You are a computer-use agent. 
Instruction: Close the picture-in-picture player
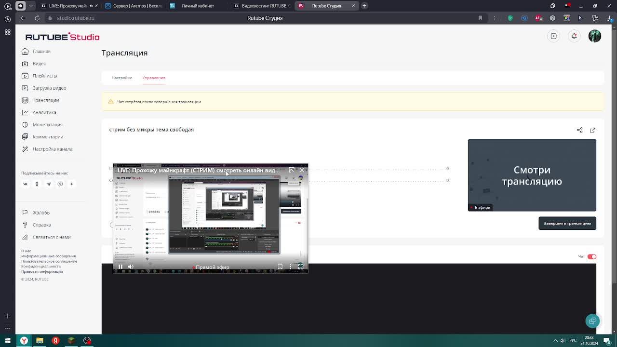pyautogui.click(x=302, y=170)
